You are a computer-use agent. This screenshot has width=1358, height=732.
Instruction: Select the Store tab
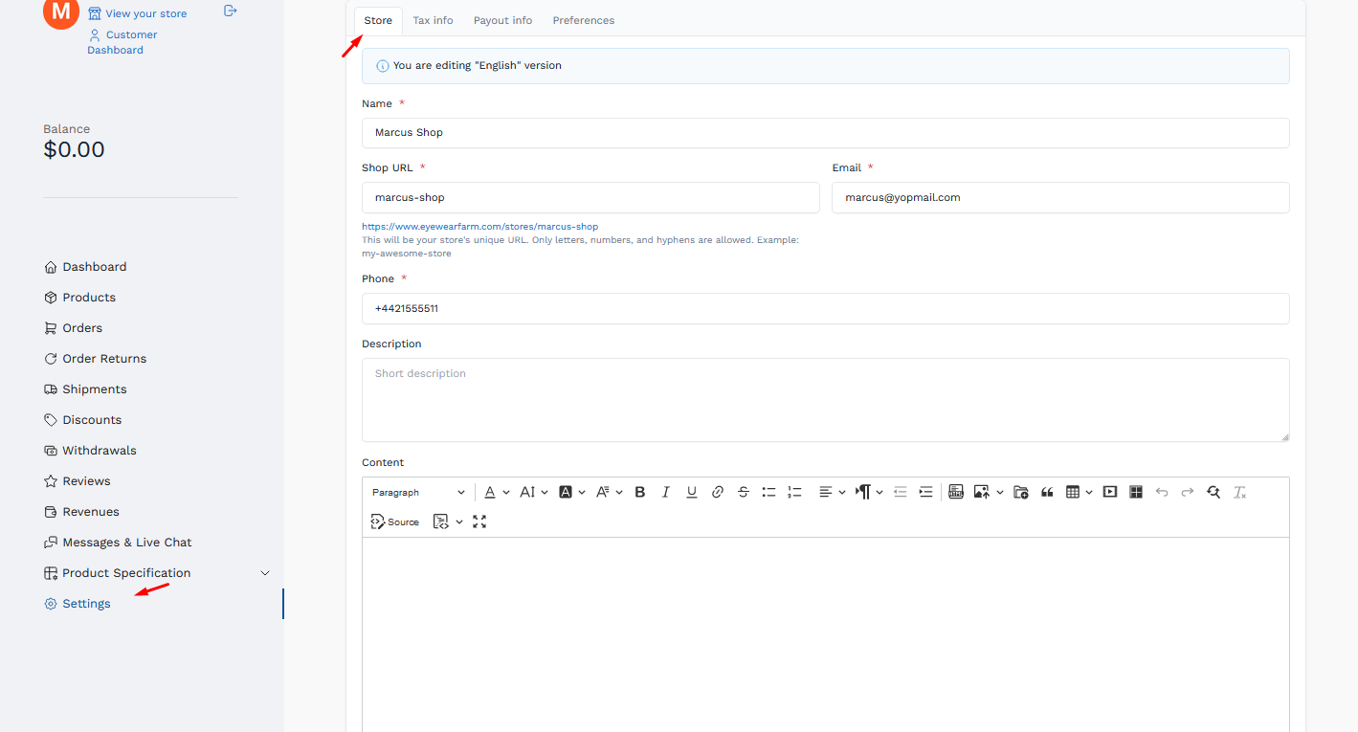(378, 20)
